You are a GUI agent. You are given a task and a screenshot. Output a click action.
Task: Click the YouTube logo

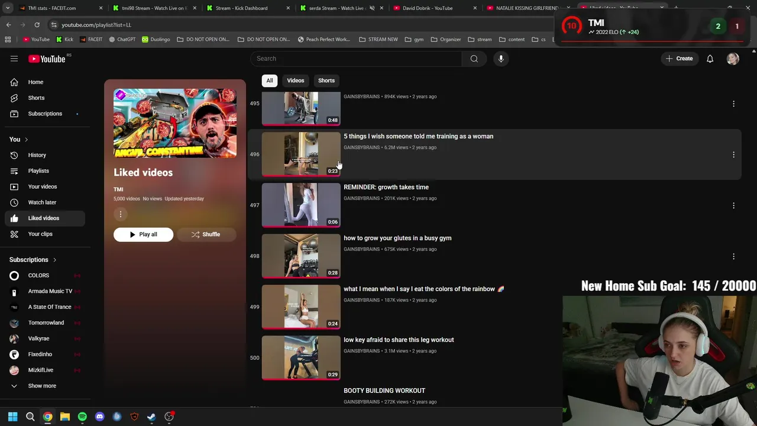pos(47,59)
